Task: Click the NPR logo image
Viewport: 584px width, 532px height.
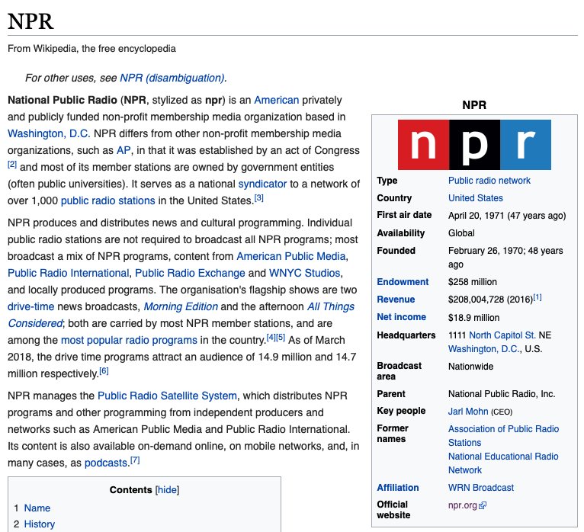Action: 474,145
